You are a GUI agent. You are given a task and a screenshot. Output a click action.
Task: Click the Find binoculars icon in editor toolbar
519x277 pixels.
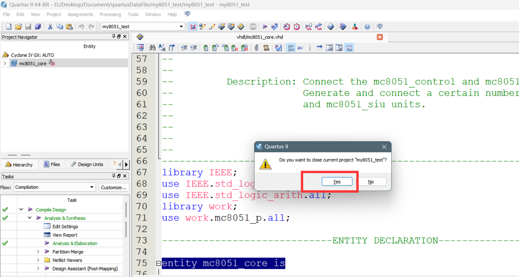tap(152, 48)
